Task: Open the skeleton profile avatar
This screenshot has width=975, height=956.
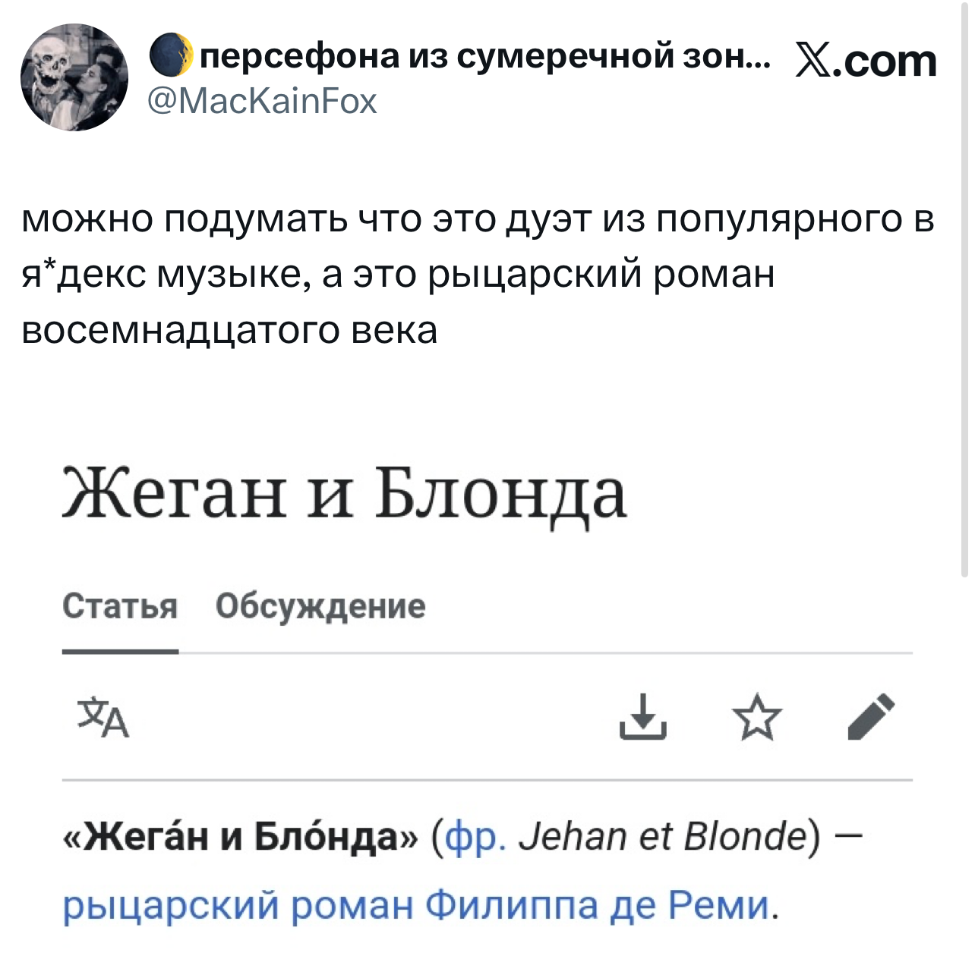Action: coord(74,77)
